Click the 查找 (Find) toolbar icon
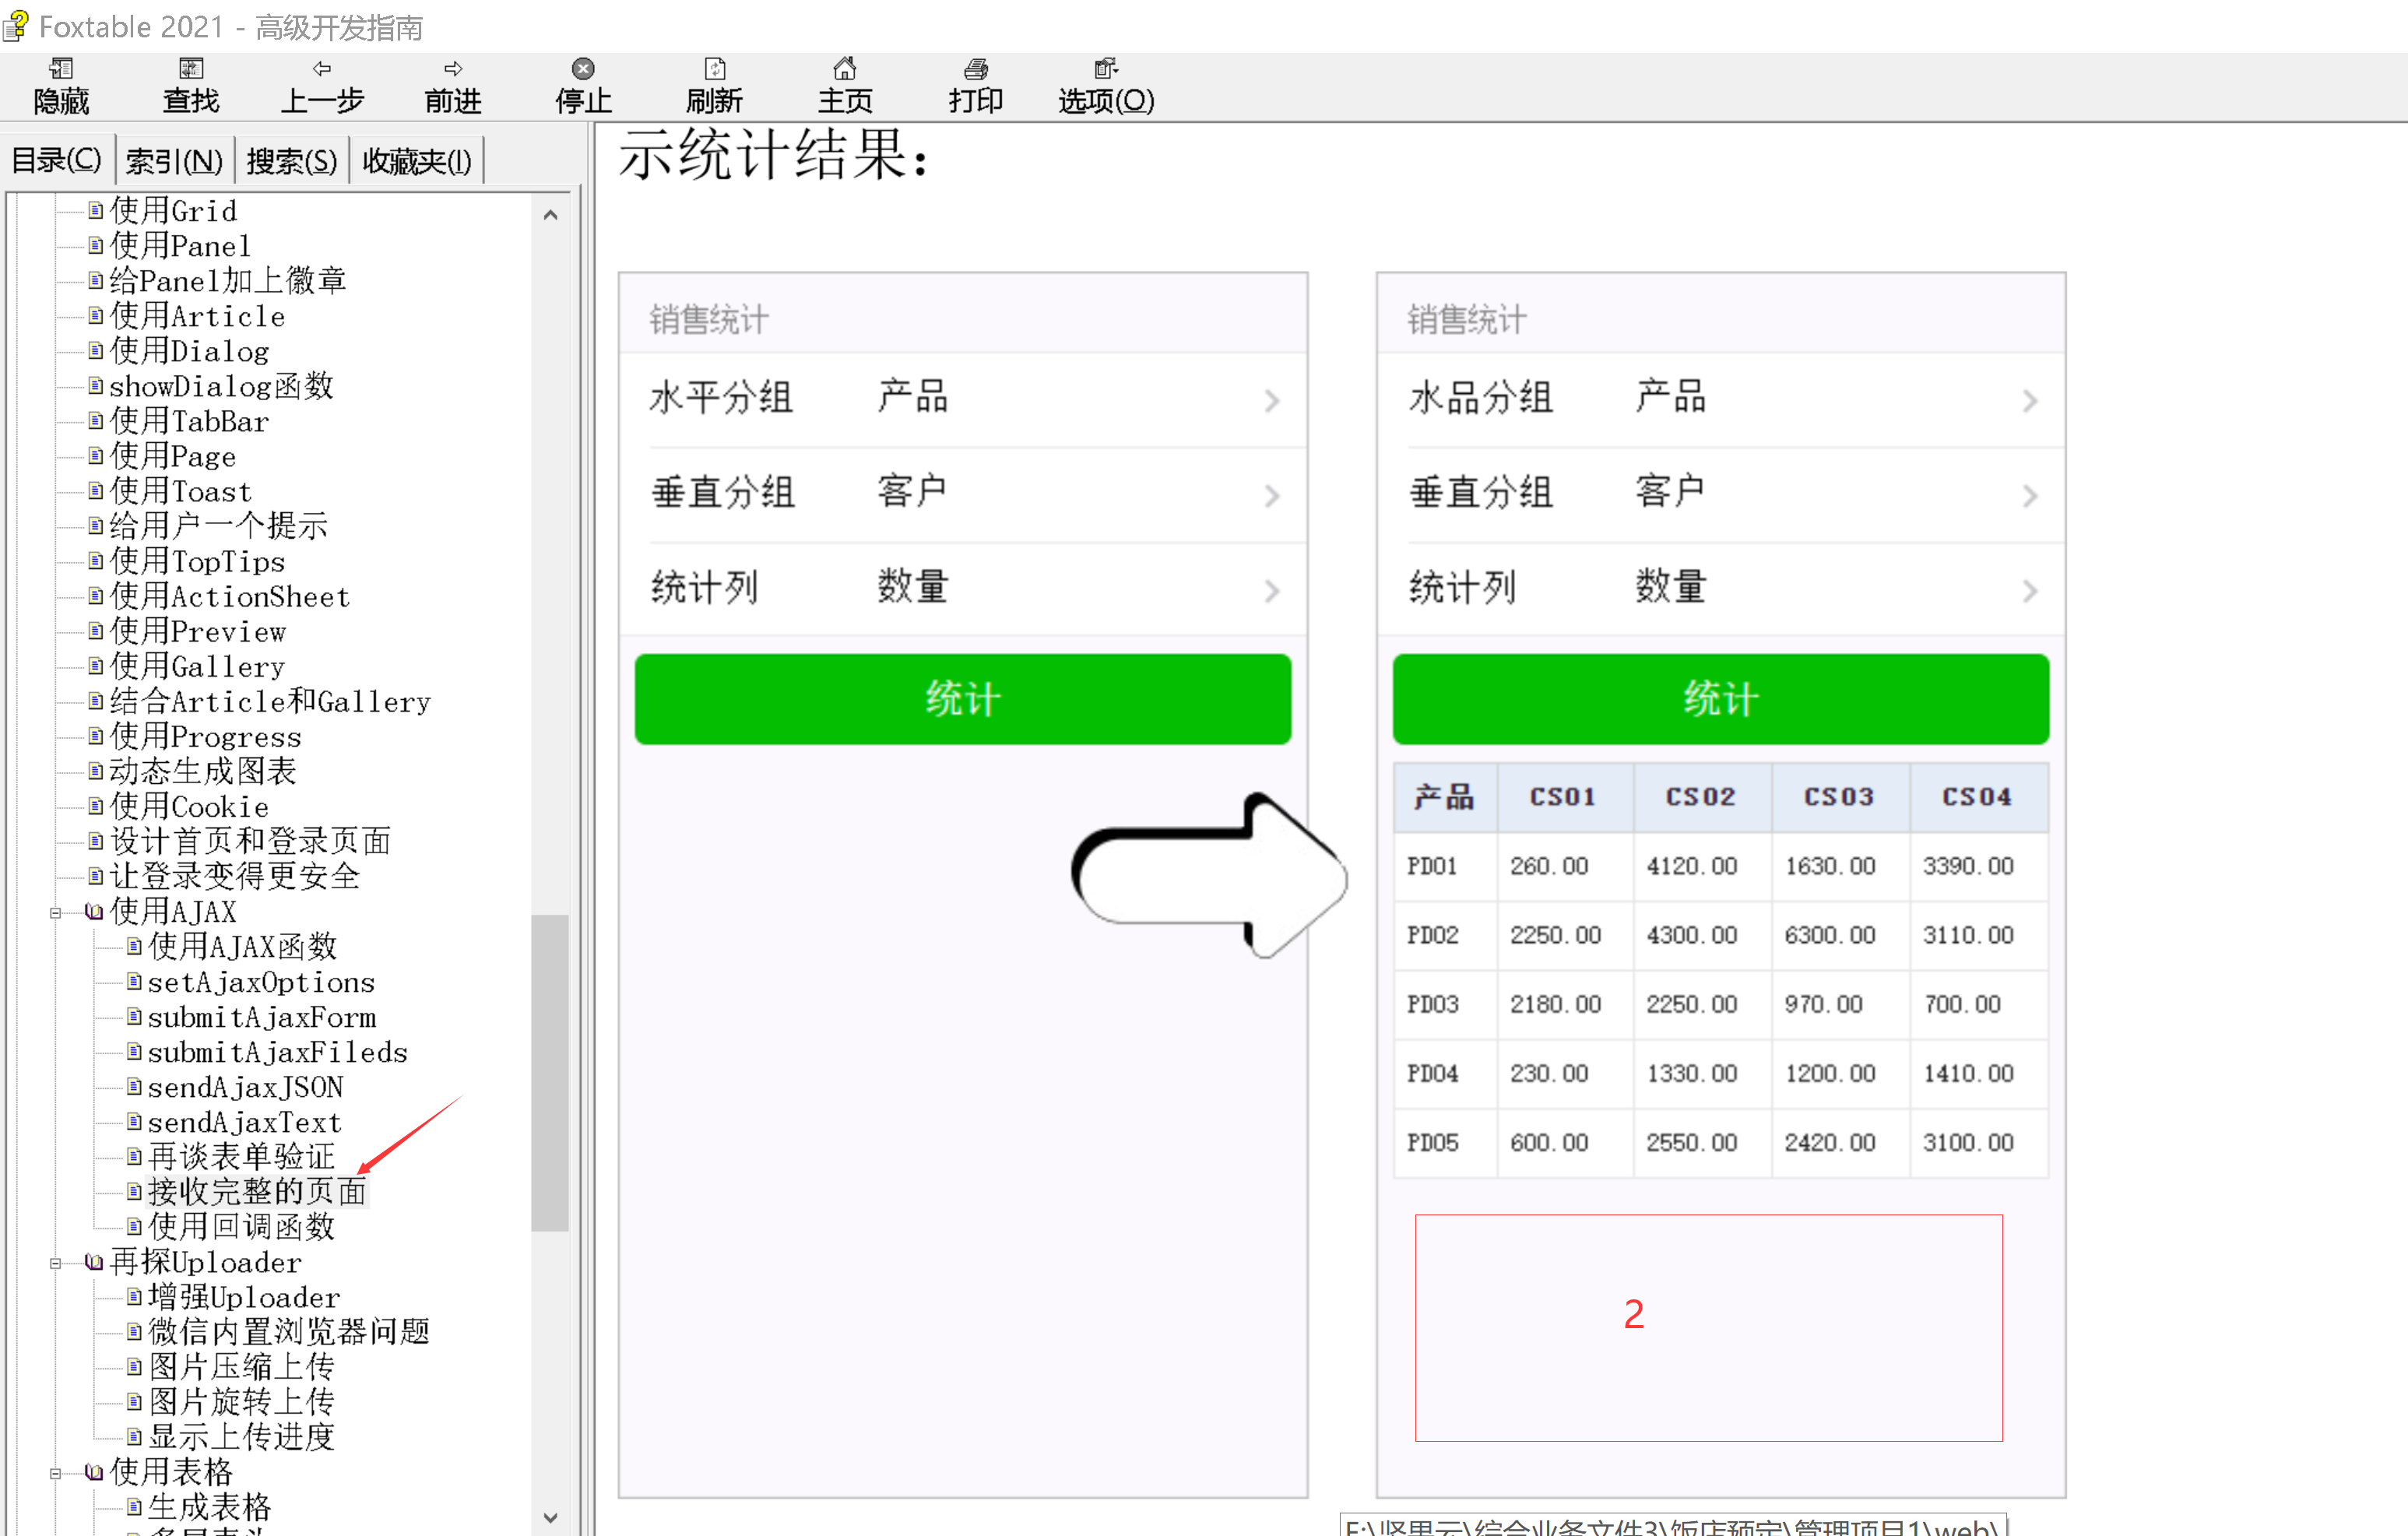Screen dimensions: 2408x1536 point(190,69)
